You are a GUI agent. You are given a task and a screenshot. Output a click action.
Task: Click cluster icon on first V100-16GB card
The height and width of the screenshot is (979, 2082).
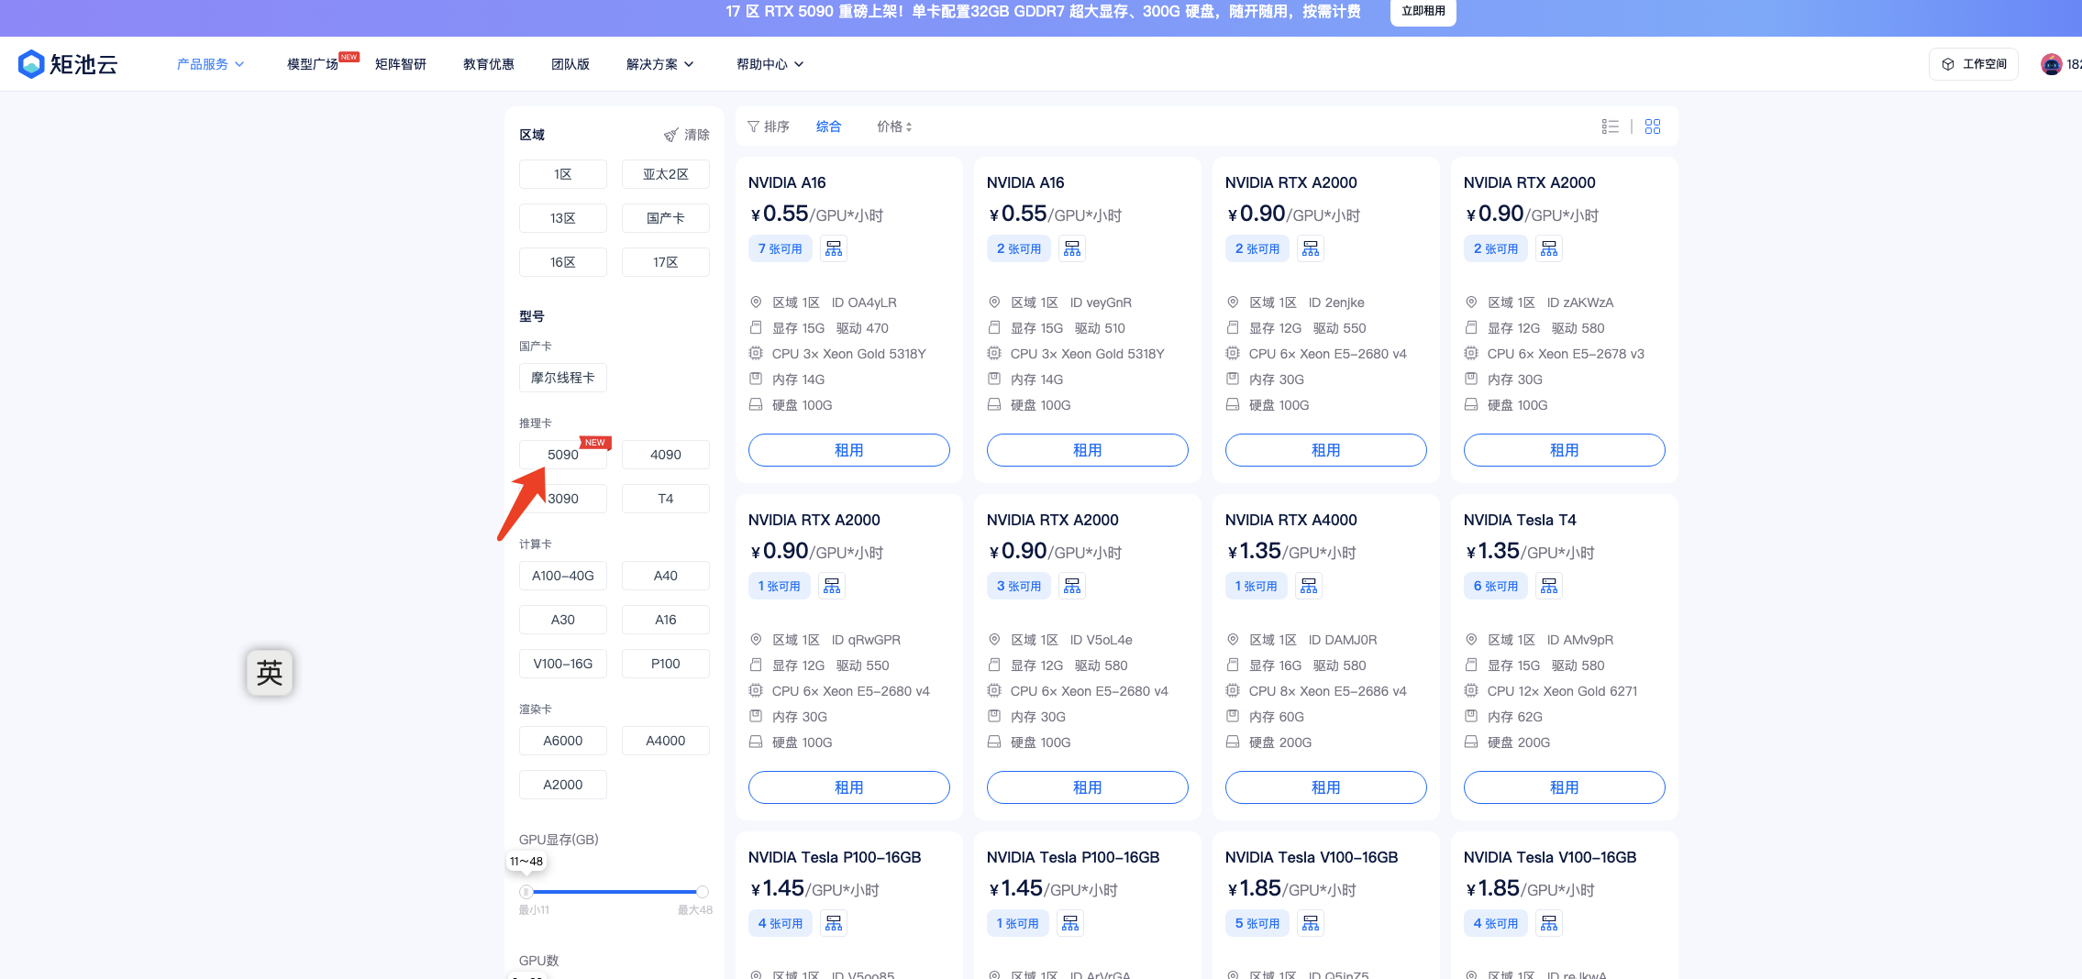[1311, 923]
